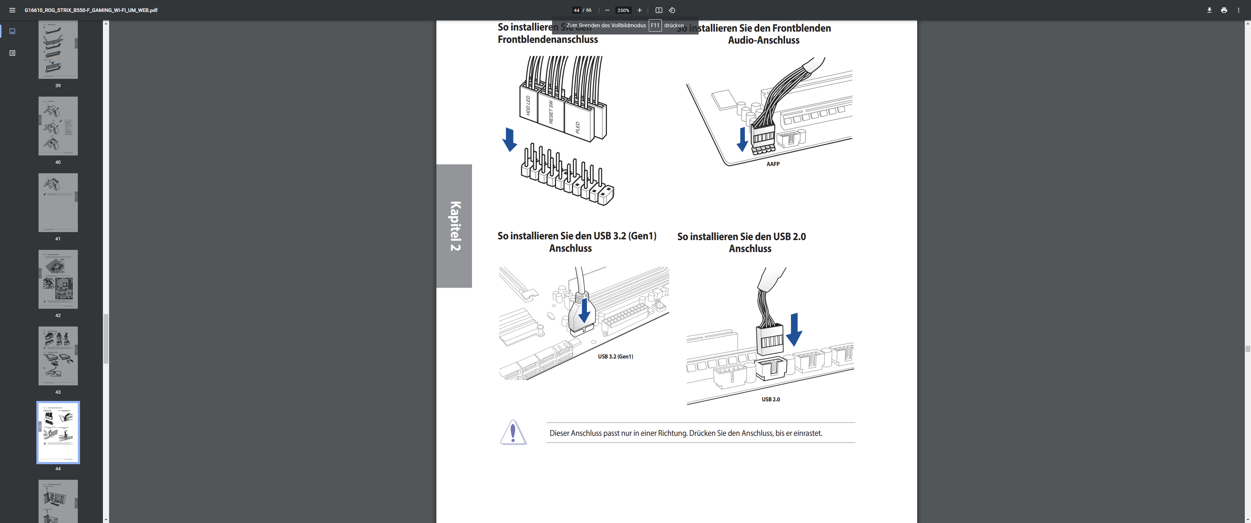Click the fit to page icon

point(659,10)
